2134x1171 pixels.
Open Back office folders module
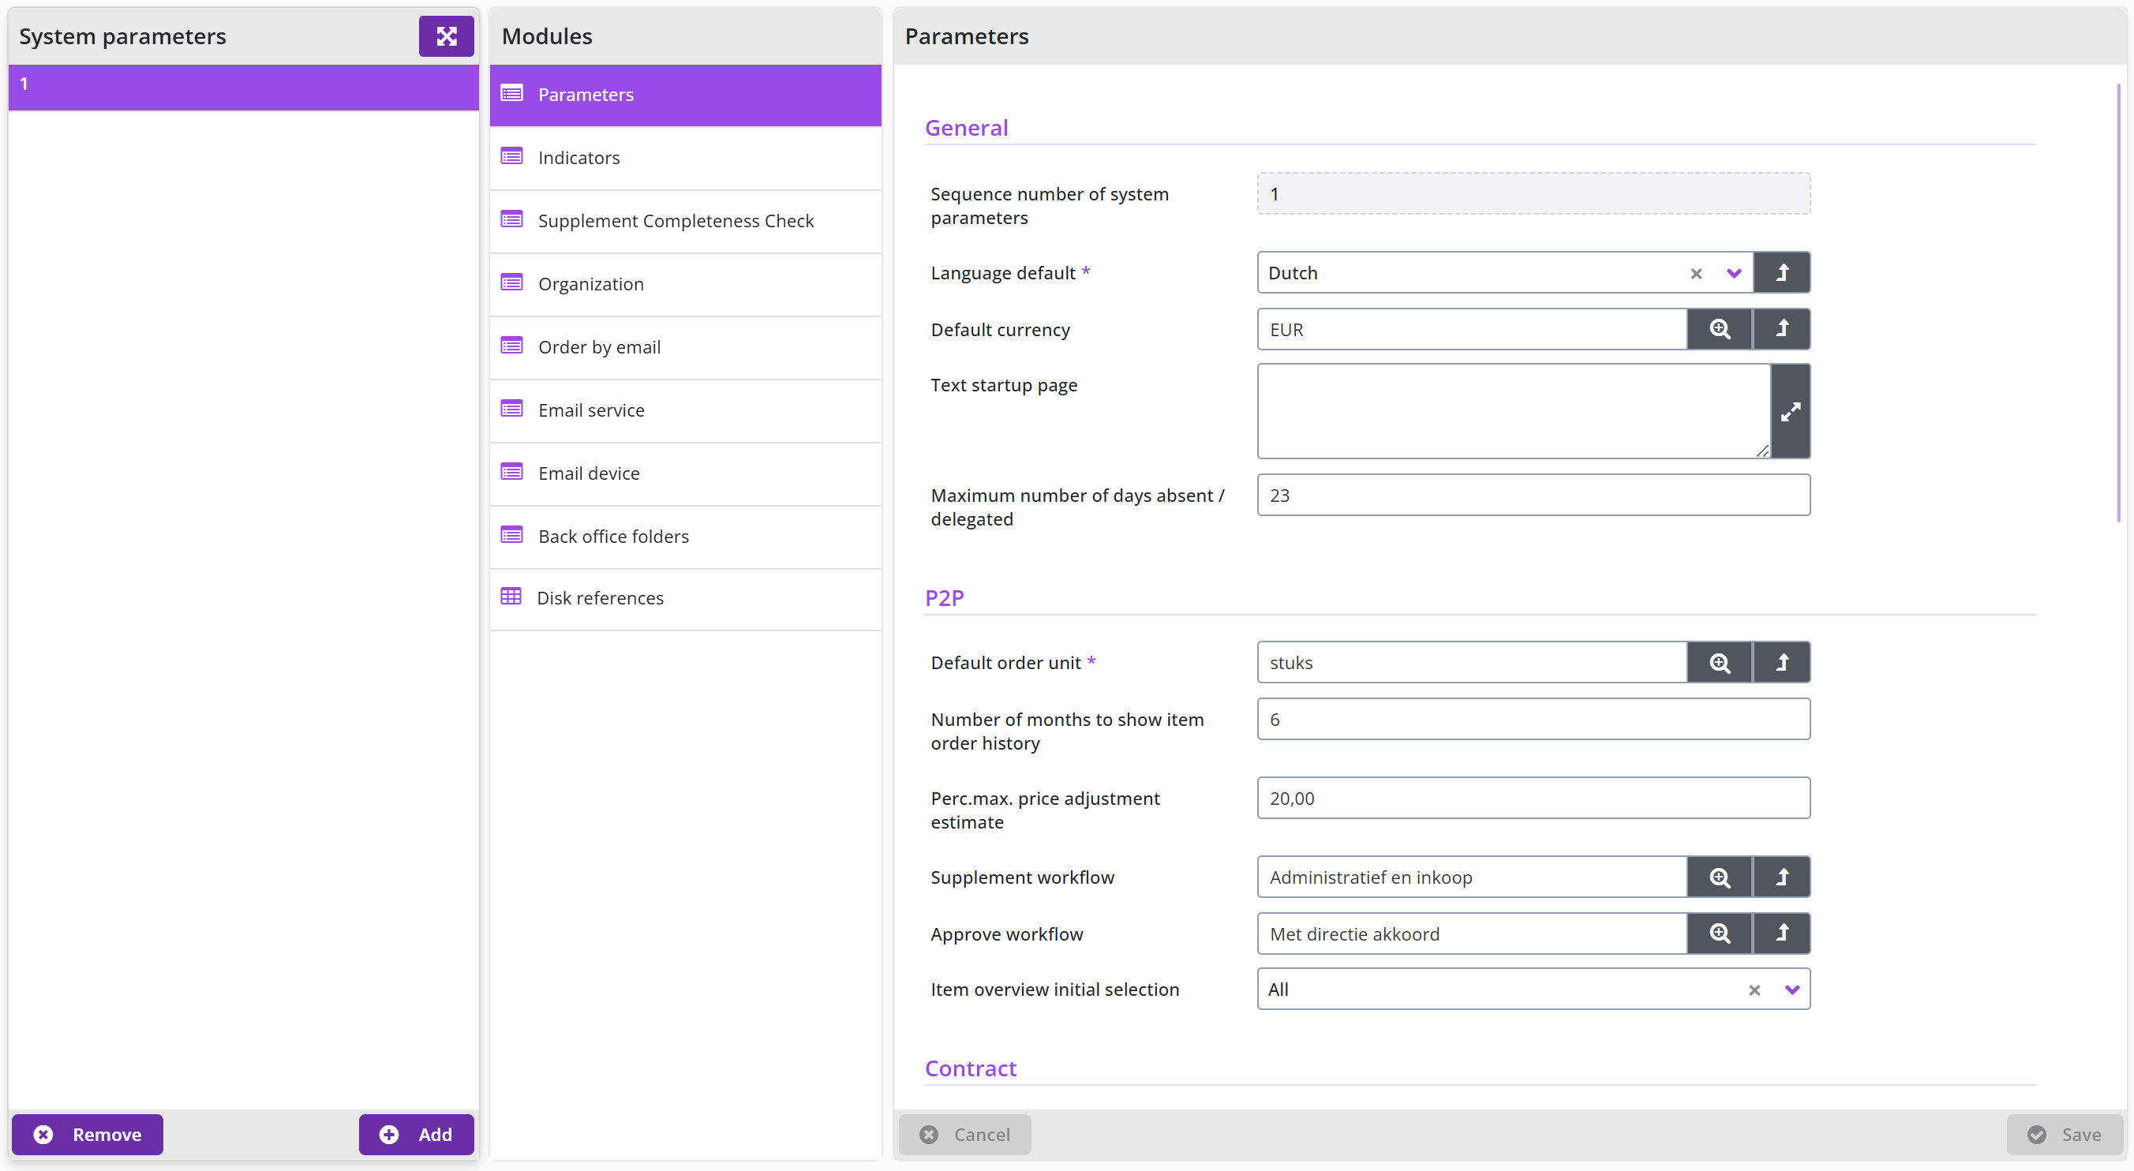685,536
